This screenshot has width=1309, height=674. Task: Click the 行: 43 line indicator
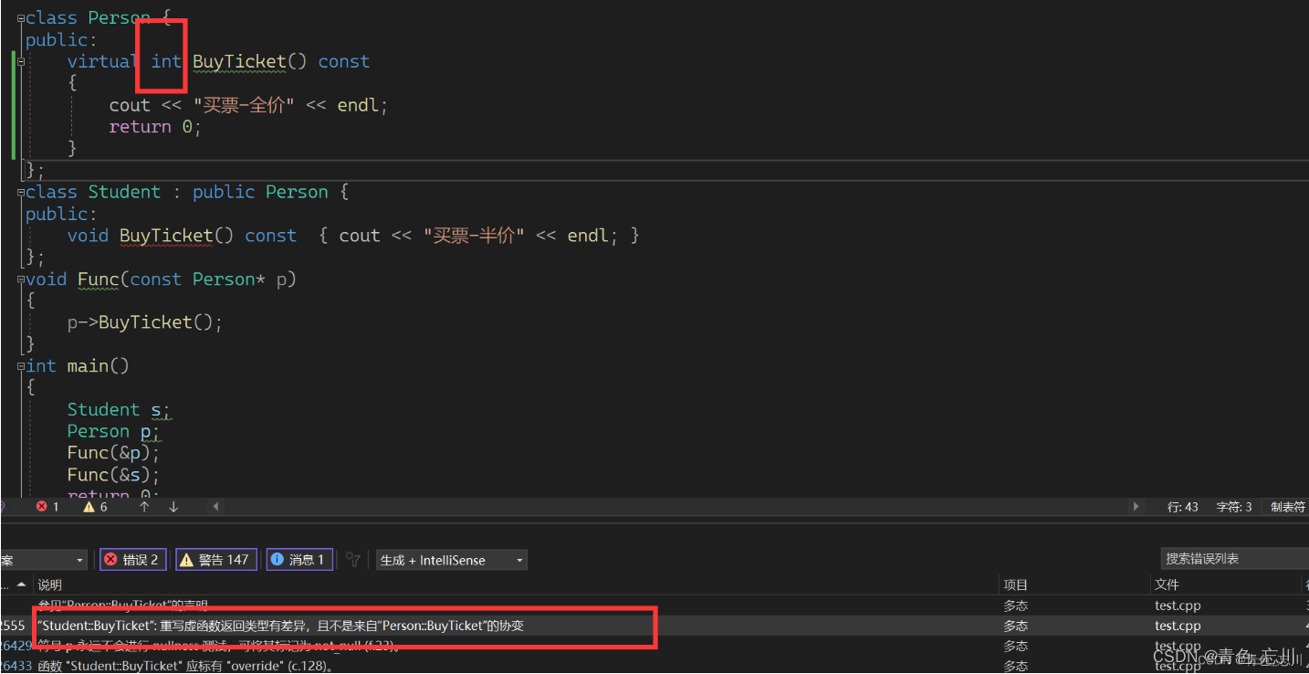[1183, 506]
